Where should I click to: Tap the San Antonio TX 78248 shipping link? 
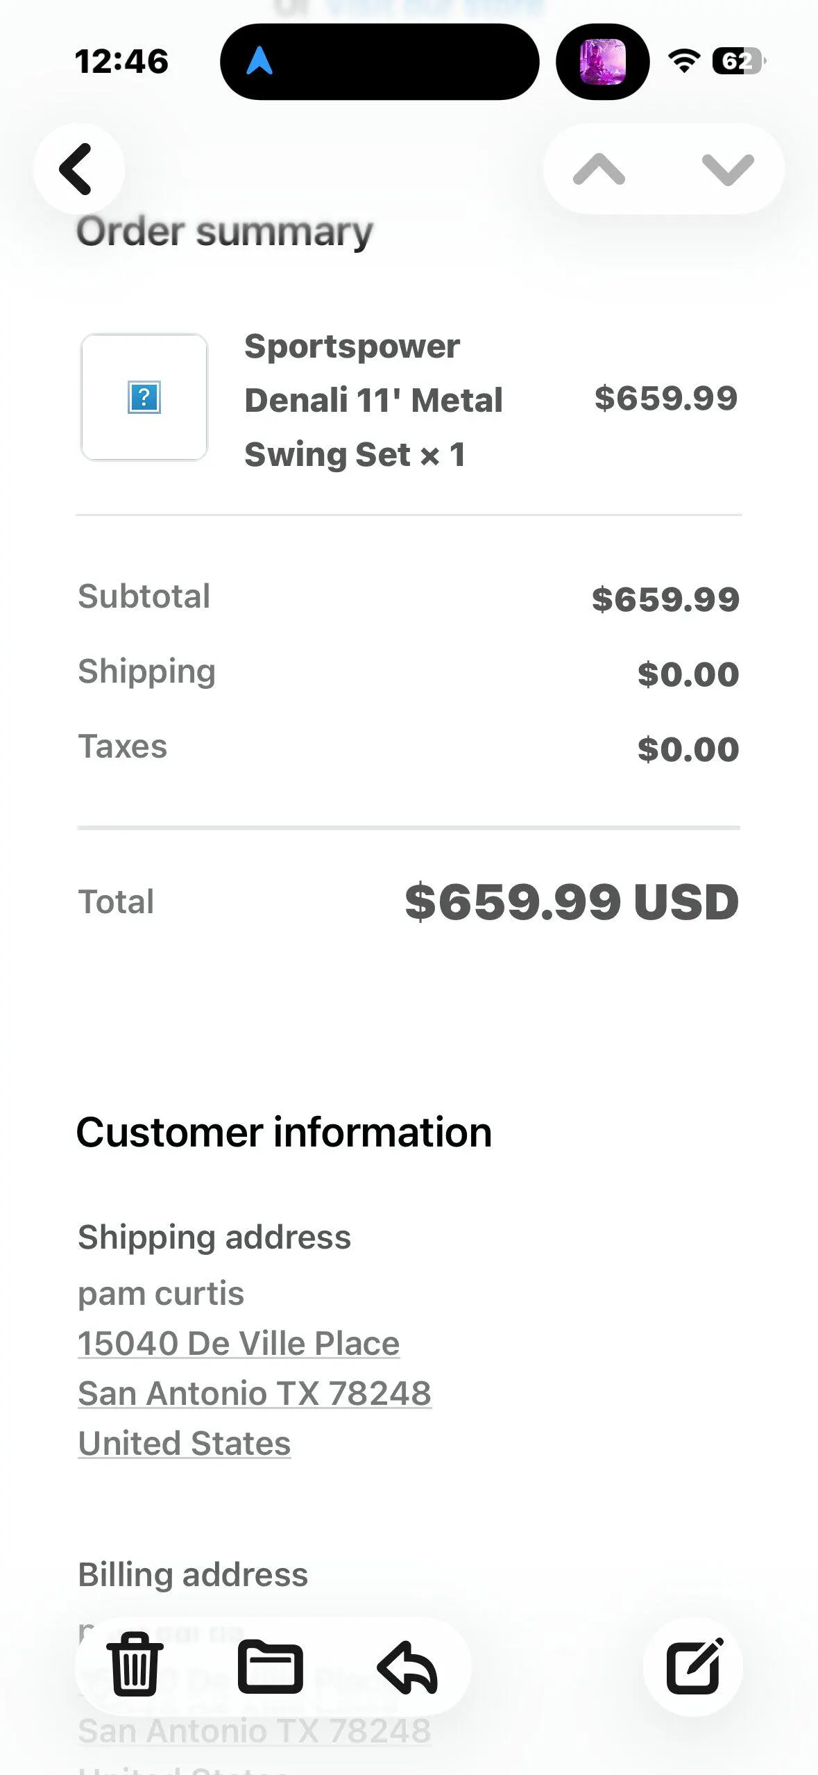click(x=255, y=1393)
